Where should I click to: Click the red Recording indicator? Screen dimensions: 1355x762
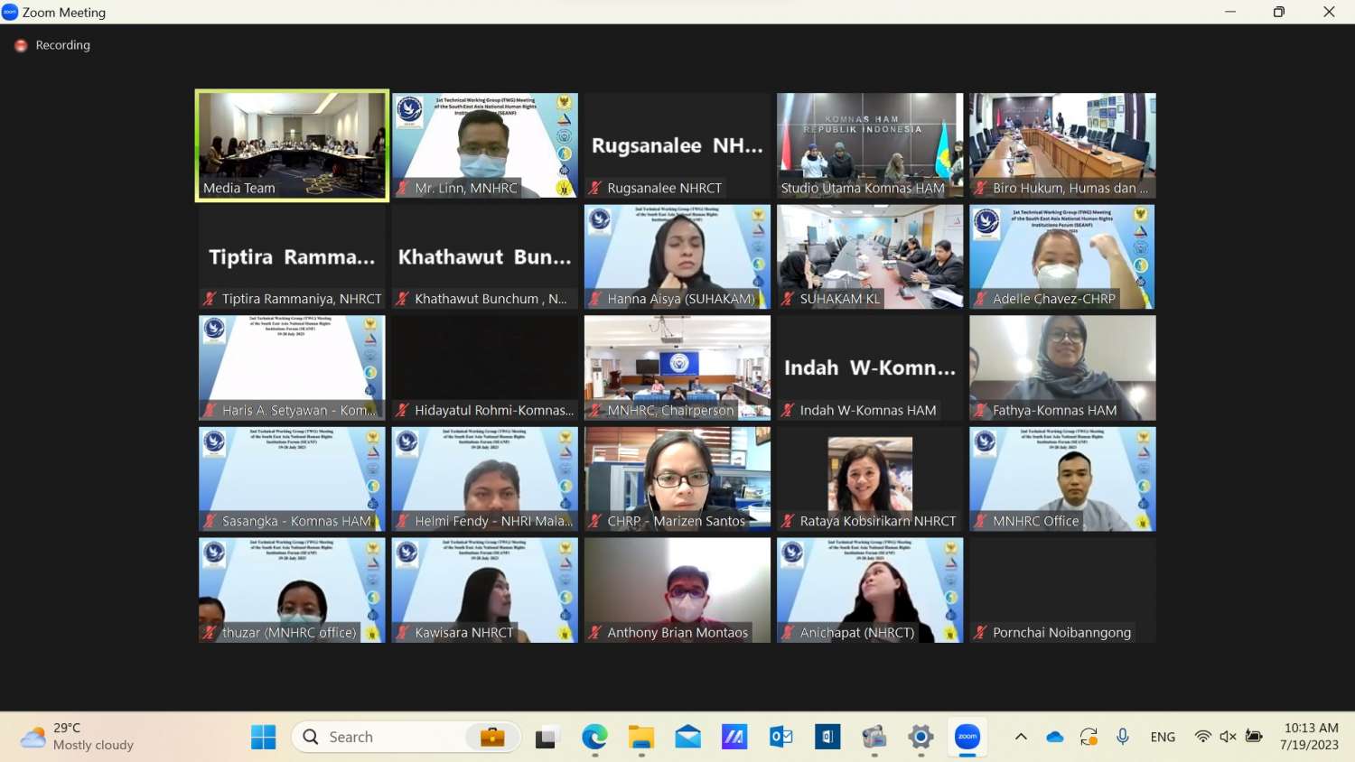click(x=21, y=45)
